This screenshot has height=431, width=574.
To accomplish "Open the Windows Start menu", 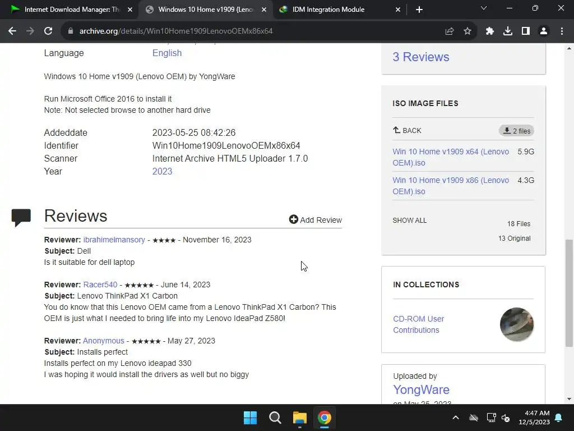I will pyautogui.click(x=251, y=418).
